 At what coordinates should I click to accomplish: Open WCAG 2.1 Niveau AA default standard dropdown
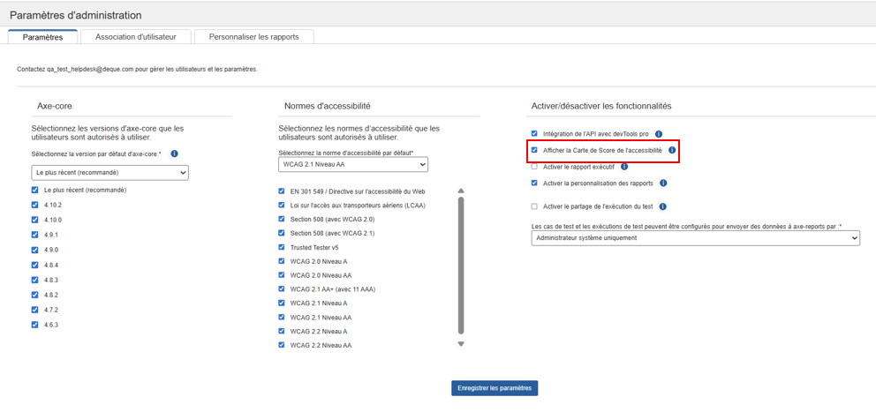tap(352, 164)
